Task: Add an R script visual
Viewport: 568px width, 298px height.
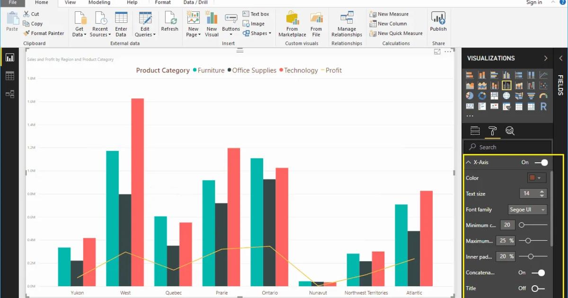Action: pyautogui.click(x=543, y=106)
